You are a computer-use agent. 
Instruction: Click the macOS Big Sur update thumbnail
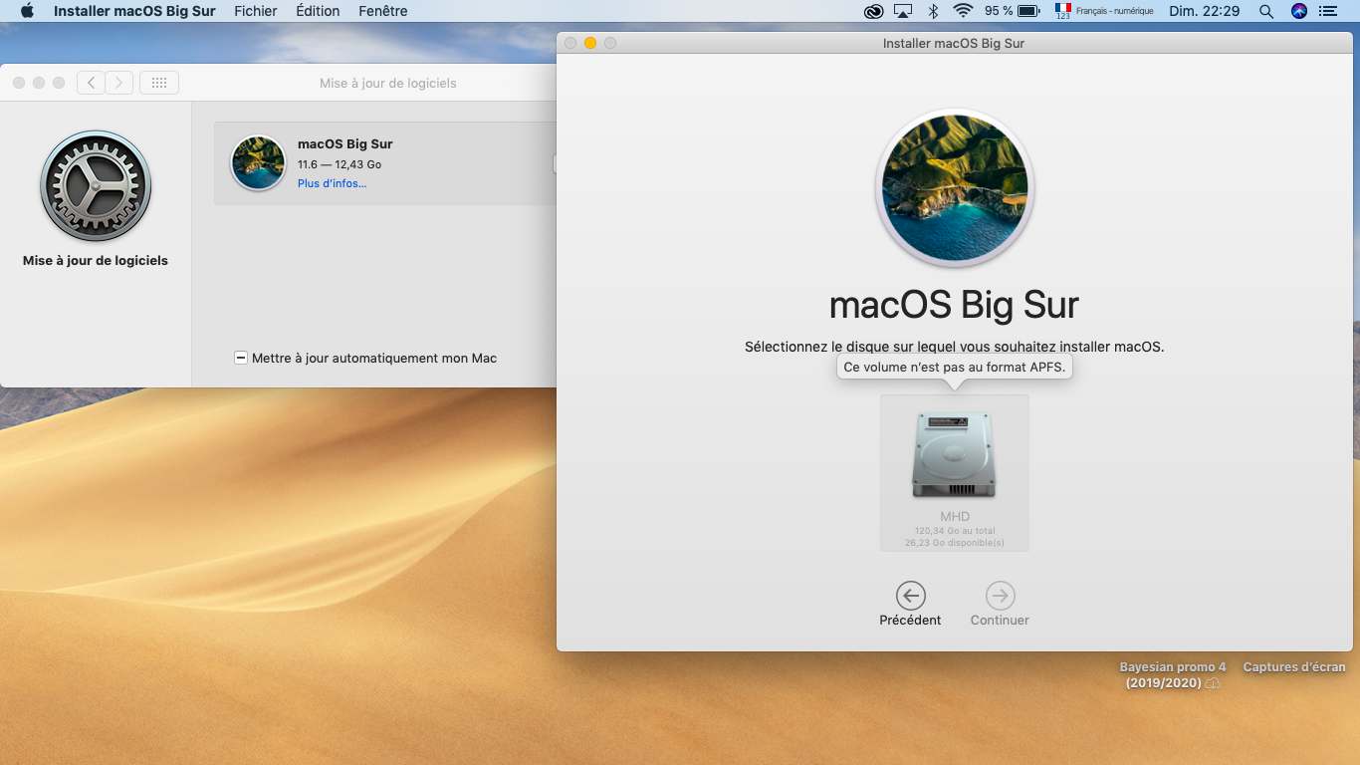click(258, 163)
